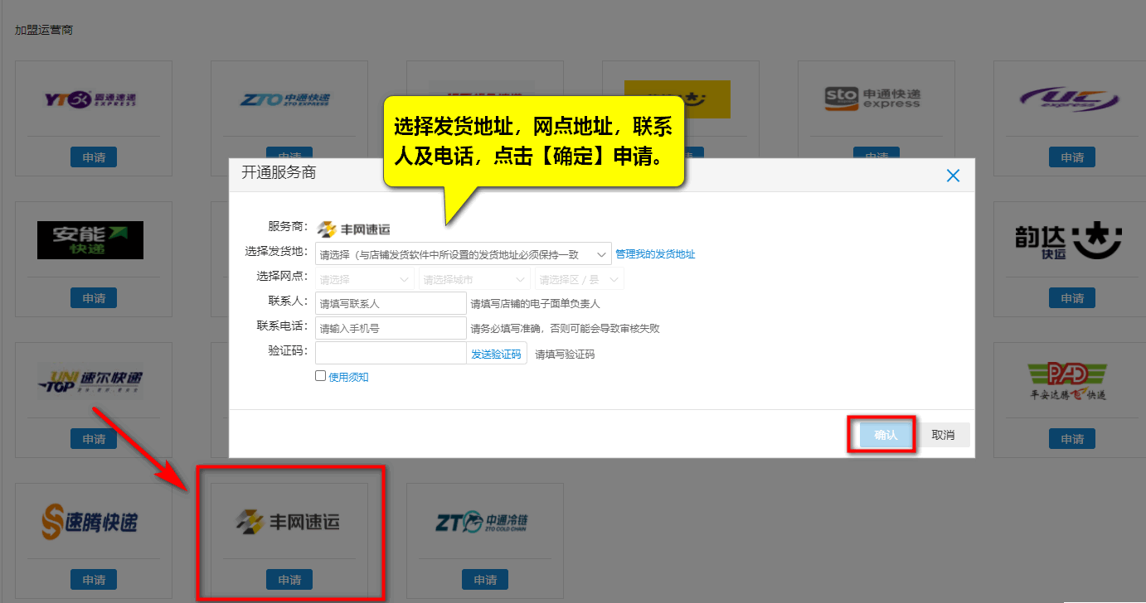This screenshot has height=603, width=1146.
Task: Click 申请 under the 速尔快递 card
Action: (94, 439)
